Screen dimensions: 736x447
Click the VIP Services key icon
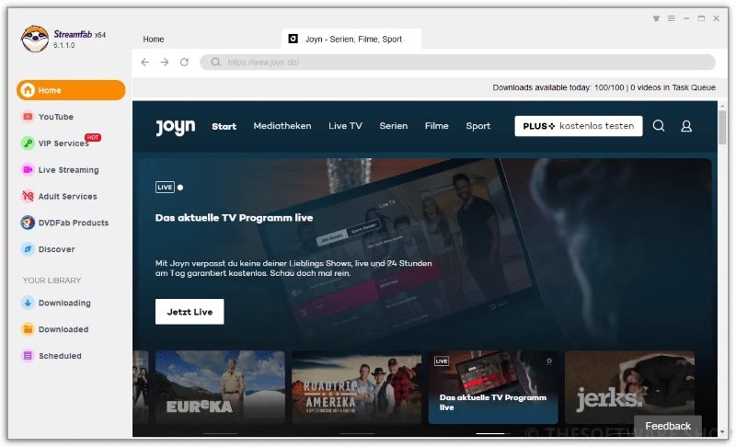(28, 143)
